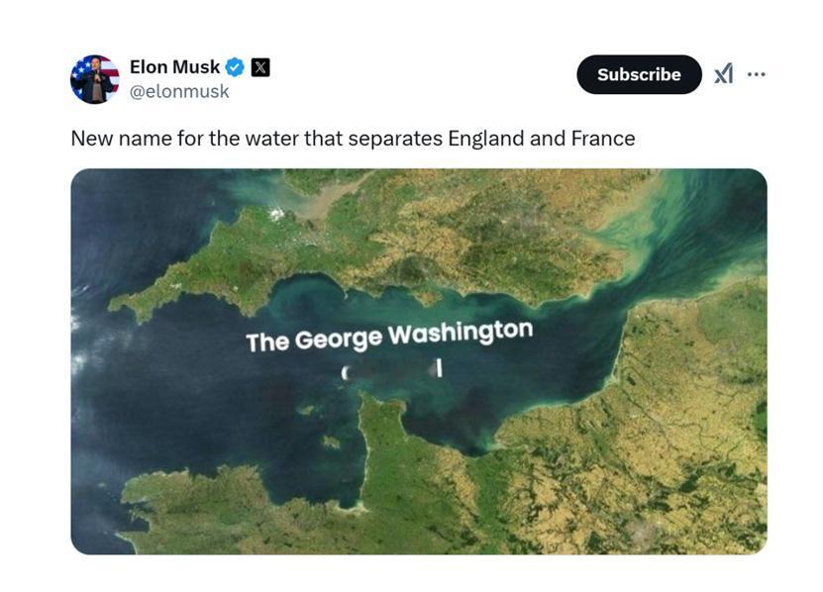823x592 pixels.
Task: Click the blurred word beneath the caption
Action: tap(391, 370)
